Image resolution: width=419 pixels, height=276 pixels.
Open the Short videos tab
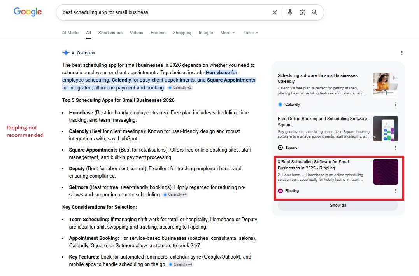[110, 33]
